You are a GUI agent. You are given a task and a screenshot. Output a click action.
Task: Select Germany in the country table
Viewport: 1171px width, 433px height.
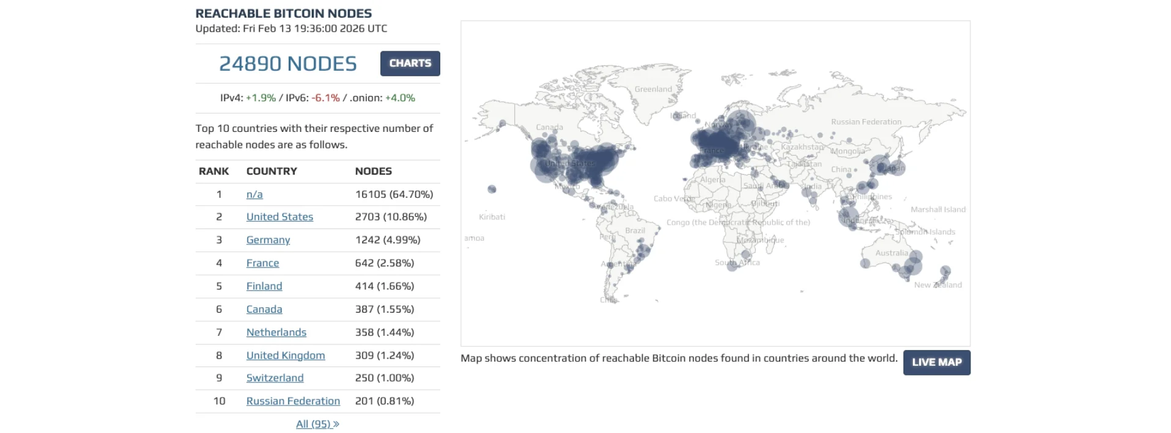[x=268, y=240]
